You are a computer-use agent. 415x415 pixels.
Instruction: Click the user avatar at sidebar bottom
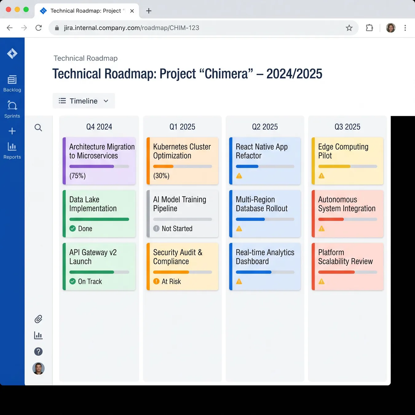coord(38,368)
